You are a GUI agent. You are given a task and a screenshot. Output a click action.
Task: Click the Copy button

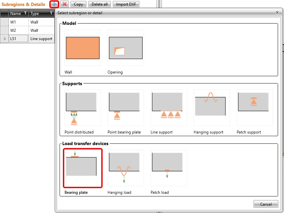click(78, 4)
